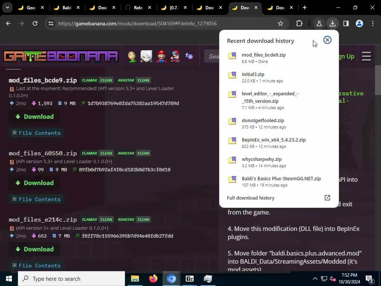The image size is (381, 286).
Task: Click the GameBanana search field
Action: pos(212,57)
